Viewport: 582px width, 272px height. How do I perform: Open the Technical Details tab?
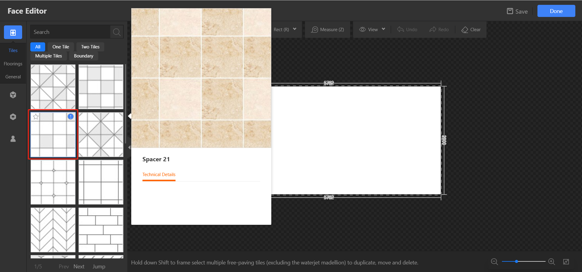point(159,175)
